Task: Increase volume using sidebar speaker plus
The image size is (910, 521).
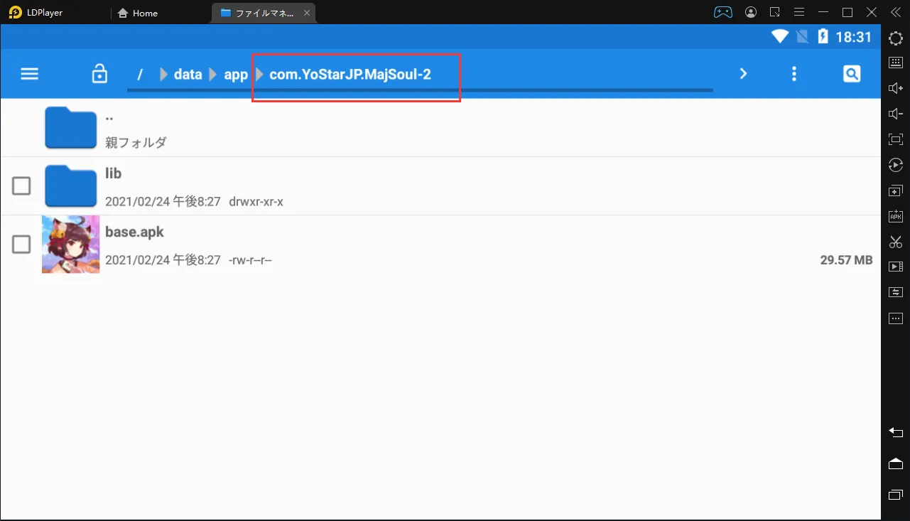Action: [x=896, y=88]
